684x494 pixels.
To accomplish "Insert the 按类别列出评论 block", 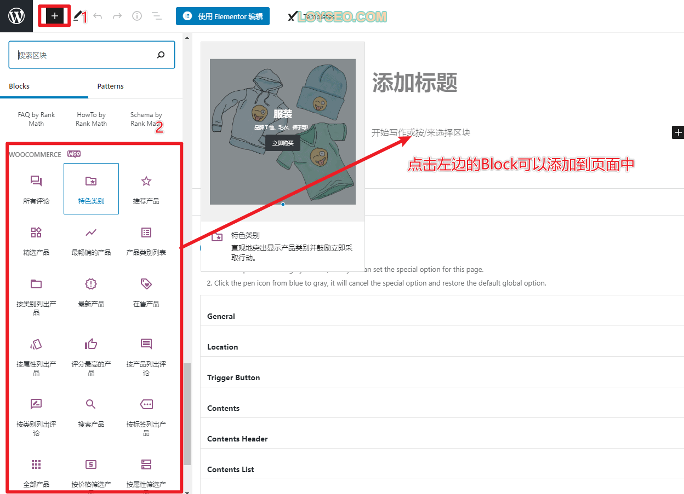I will coord(36,416).
